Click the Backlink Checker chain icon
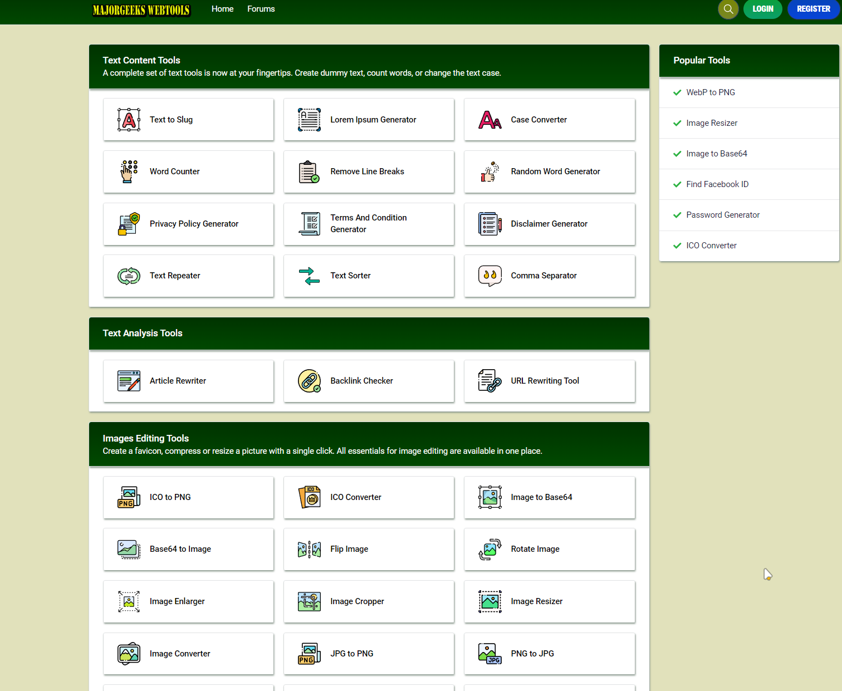 click(x=309, y=381)
